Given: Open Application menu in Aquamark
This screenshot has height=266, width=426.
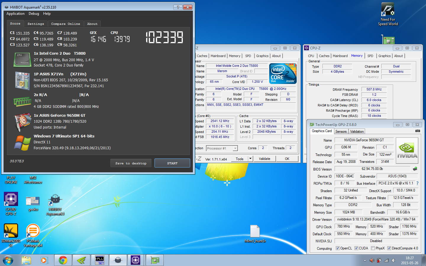Looking at the screenshot, I should (x=15, y=14).
